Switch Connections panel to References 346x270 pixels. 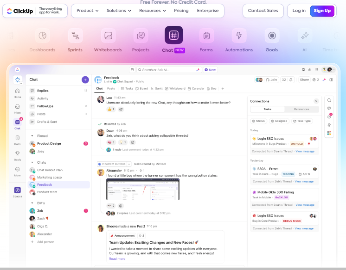301,109
